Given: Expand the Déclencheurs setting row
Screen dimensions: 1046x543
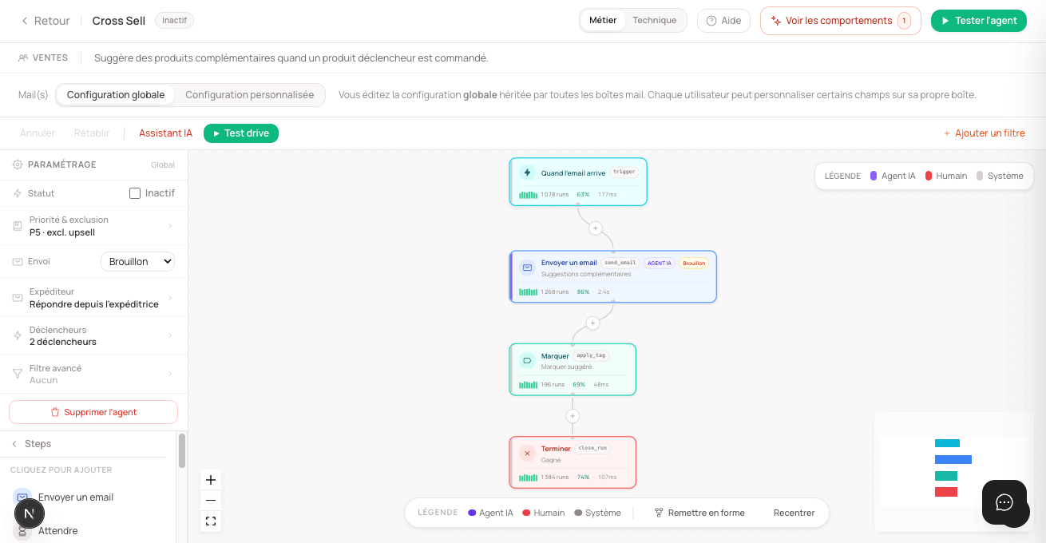Looking at the screenshot, I should (x=93, y=336).
